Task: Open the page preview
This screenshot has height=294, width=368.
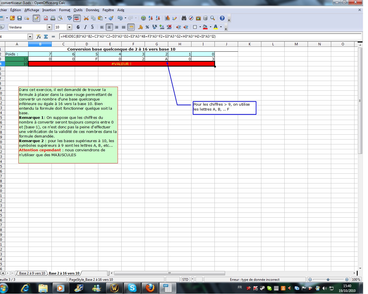Action: [x=60, y=18]
